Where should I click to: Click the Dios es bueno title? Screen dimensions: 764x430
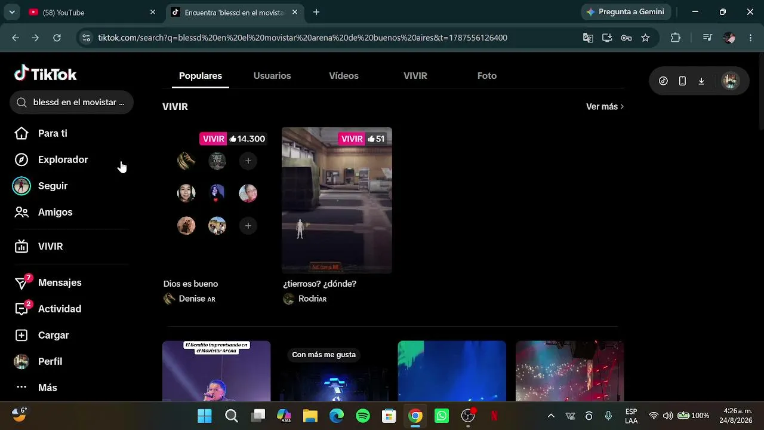pos(190,284)
